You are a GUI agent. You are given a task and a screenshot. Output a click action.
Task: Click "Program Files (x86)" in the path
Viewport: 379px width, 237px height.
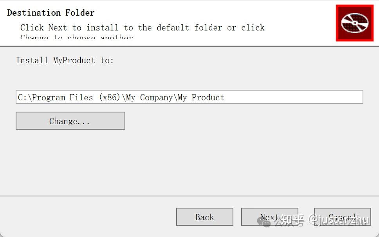pyautogui.click(x=76, y=97)
